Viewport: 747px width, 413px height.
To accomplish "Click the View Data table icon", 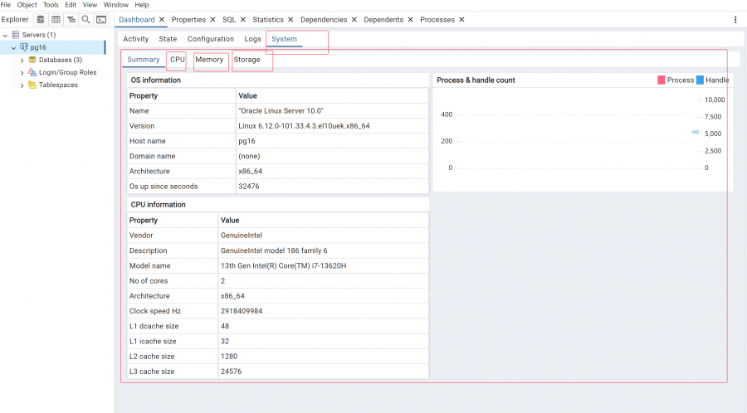I will [56, 20].
